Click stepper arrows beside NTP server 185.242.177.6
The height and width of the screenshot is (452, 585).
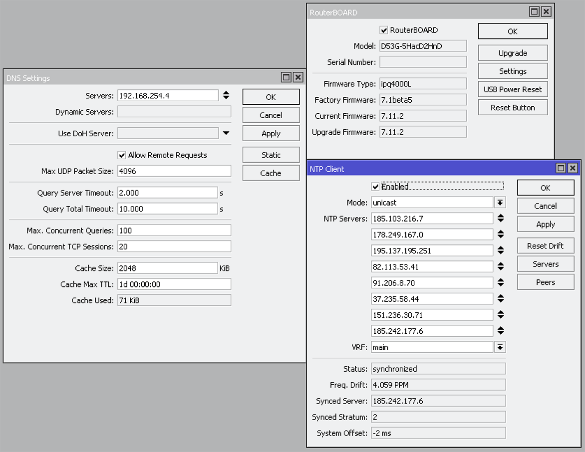pos(500,331)
